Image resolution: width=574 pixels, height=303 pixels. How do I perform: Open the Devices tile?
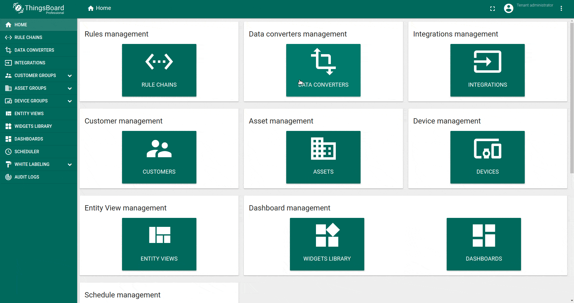[487, 157]
